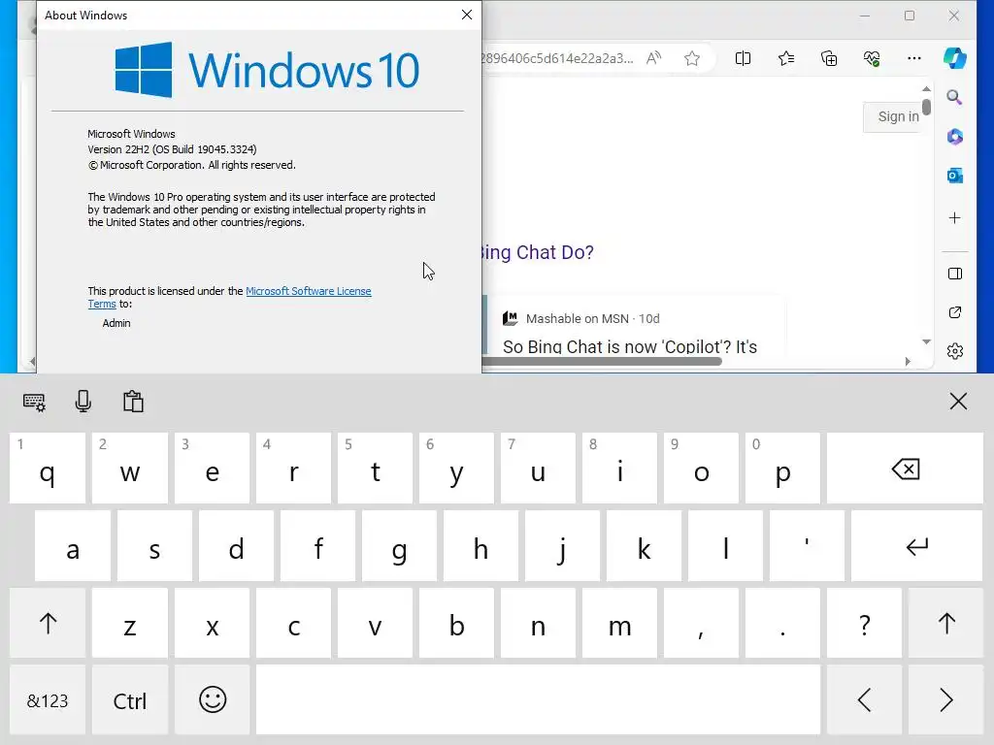Tap the apostrophe key

tap(807, 546)
